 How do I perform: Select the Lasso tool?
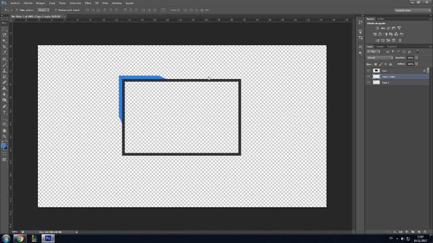4,34
